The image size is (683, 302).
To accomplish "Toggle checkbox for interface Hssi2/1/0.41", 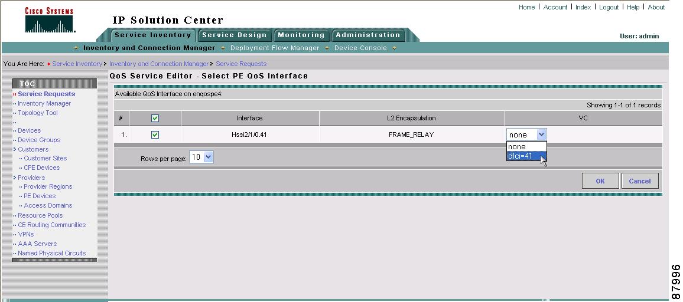I will click(155, 134).
